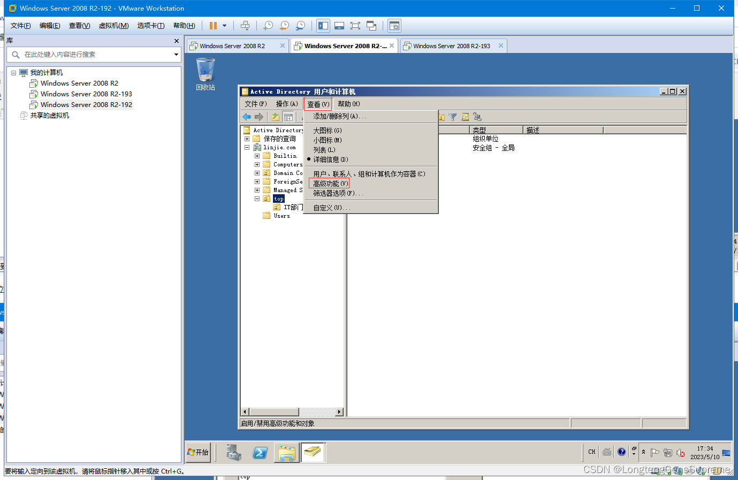The width and height of the screenshot is (738, 480).
Task: Select 列表(L) view option
Action: point(371,150)
